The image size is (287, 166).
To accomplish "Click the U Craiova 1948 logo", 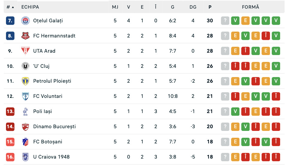I will coord(25,157).
